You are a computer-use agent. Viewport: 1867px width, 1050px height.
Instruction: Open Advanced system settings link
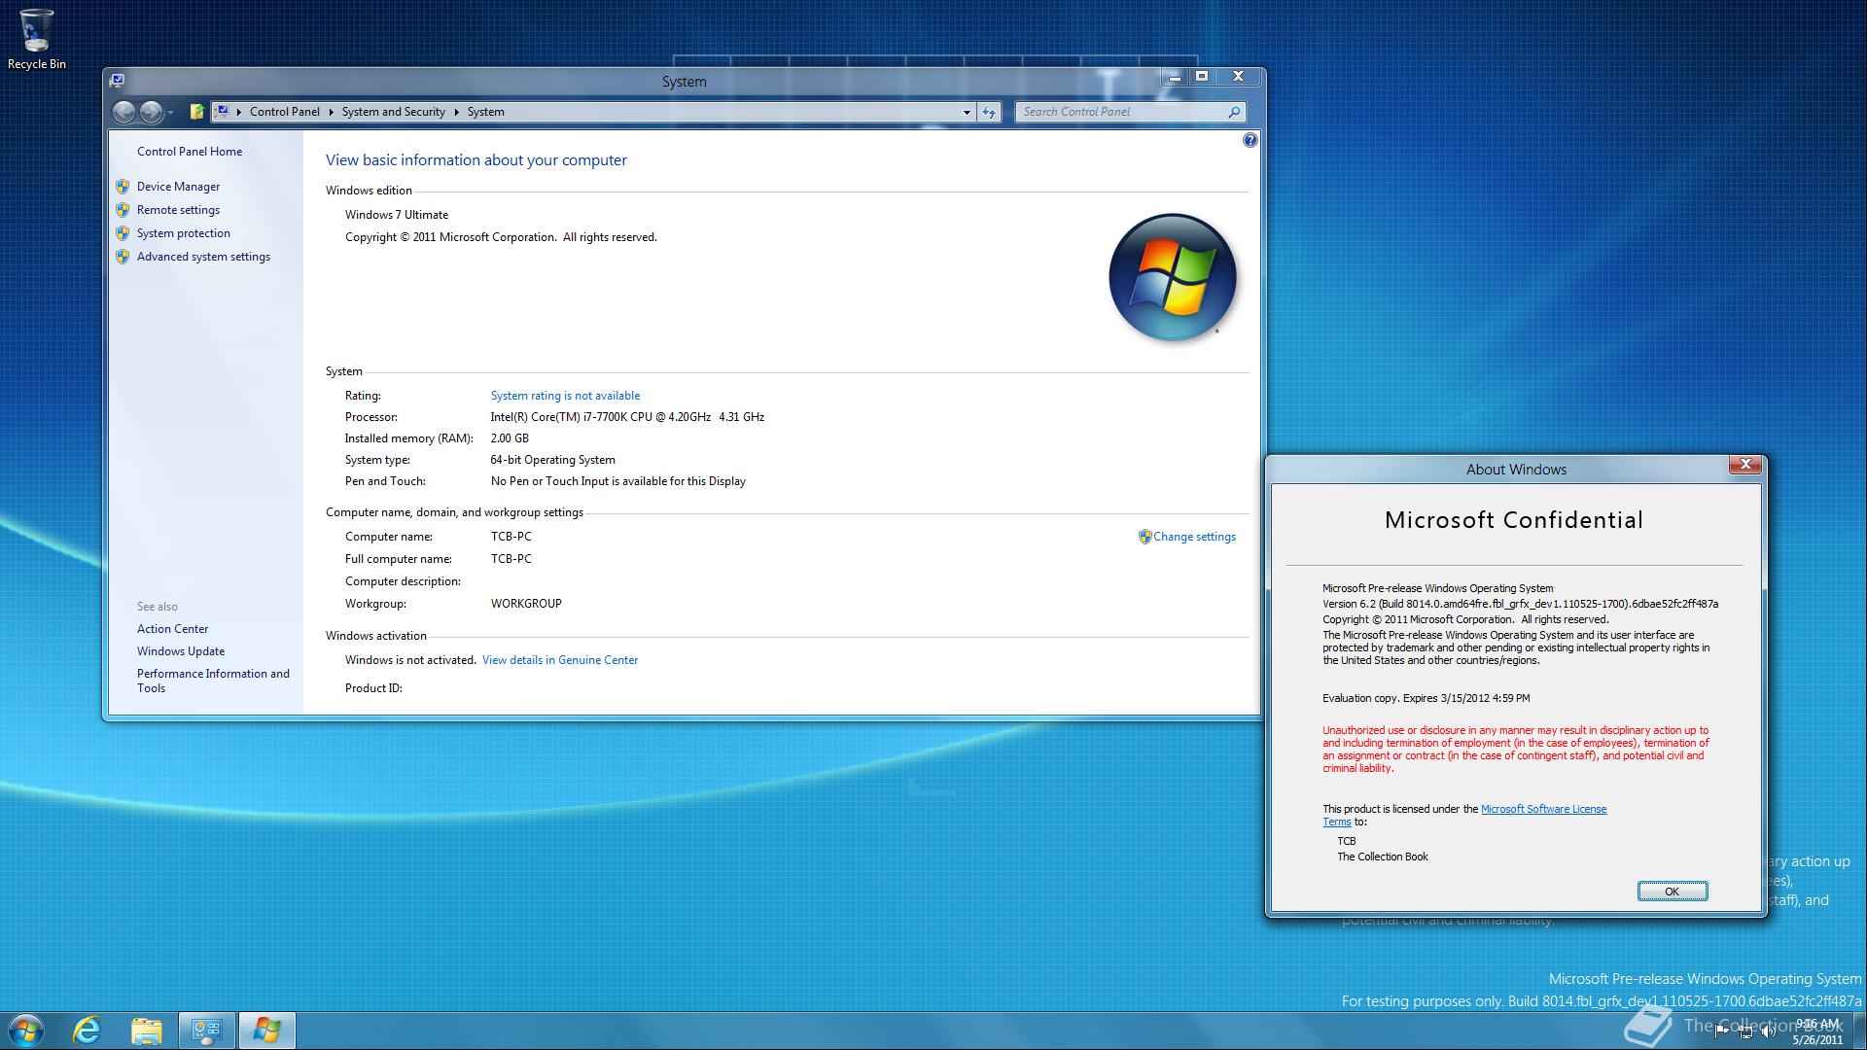203,257
